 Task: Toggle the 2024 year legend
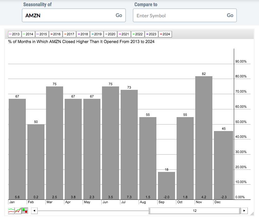click(165, 34)
